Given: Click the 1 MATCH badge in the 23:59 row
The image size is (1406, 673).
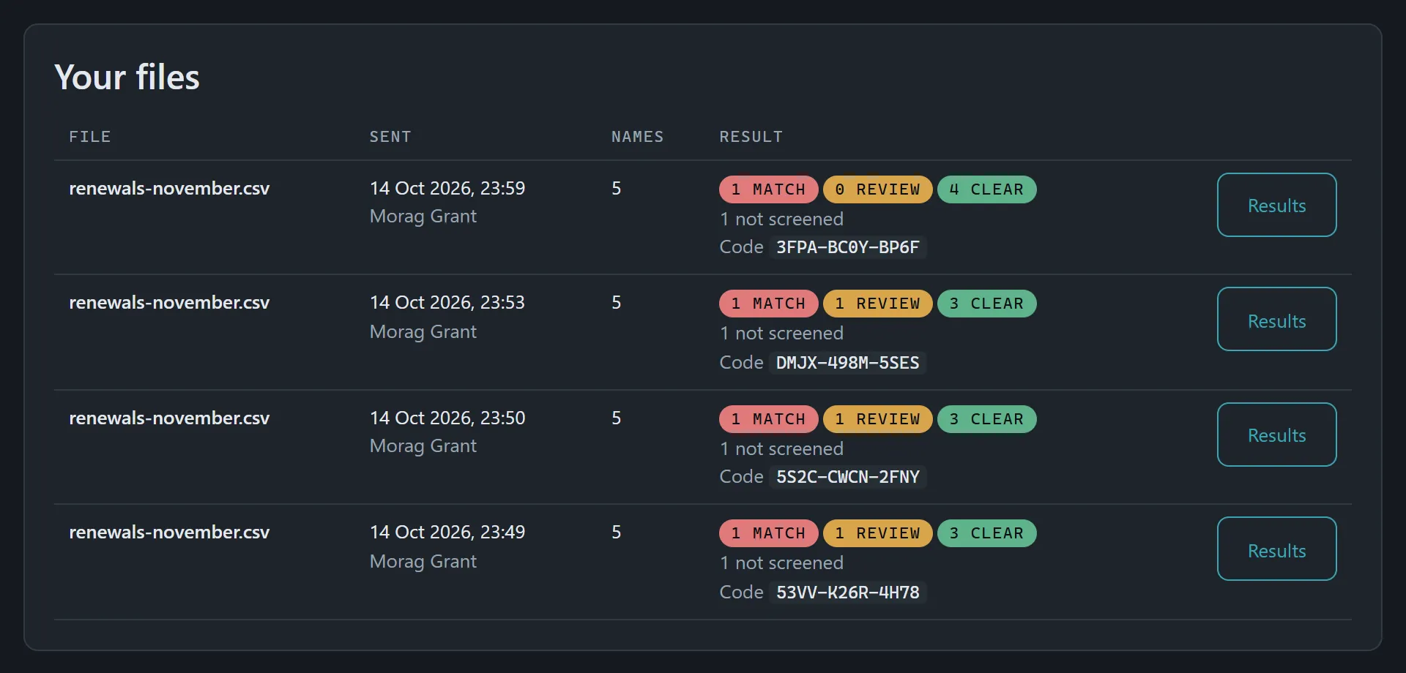Looking at the screenshot, I should coord(768,189).
